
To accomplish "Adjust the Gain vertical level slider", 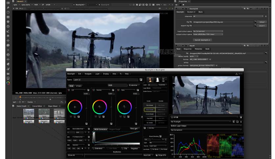I will [136, 108].
